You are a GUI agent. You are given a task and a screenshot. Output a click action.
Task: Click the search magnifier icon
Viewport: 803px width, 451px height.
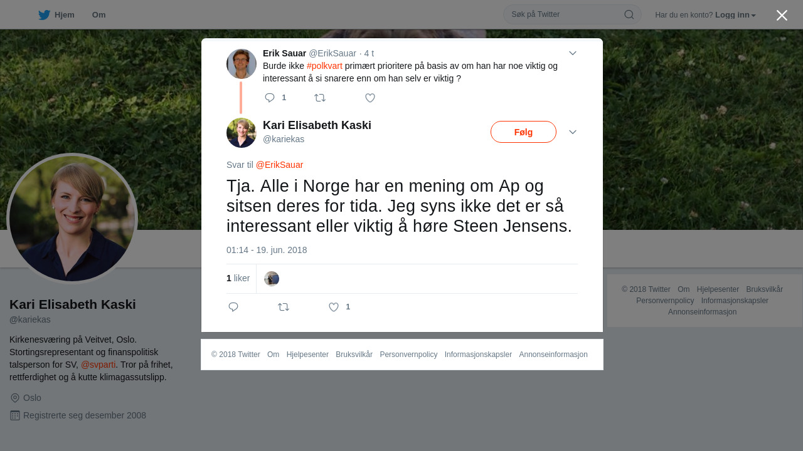pos(629,14)
